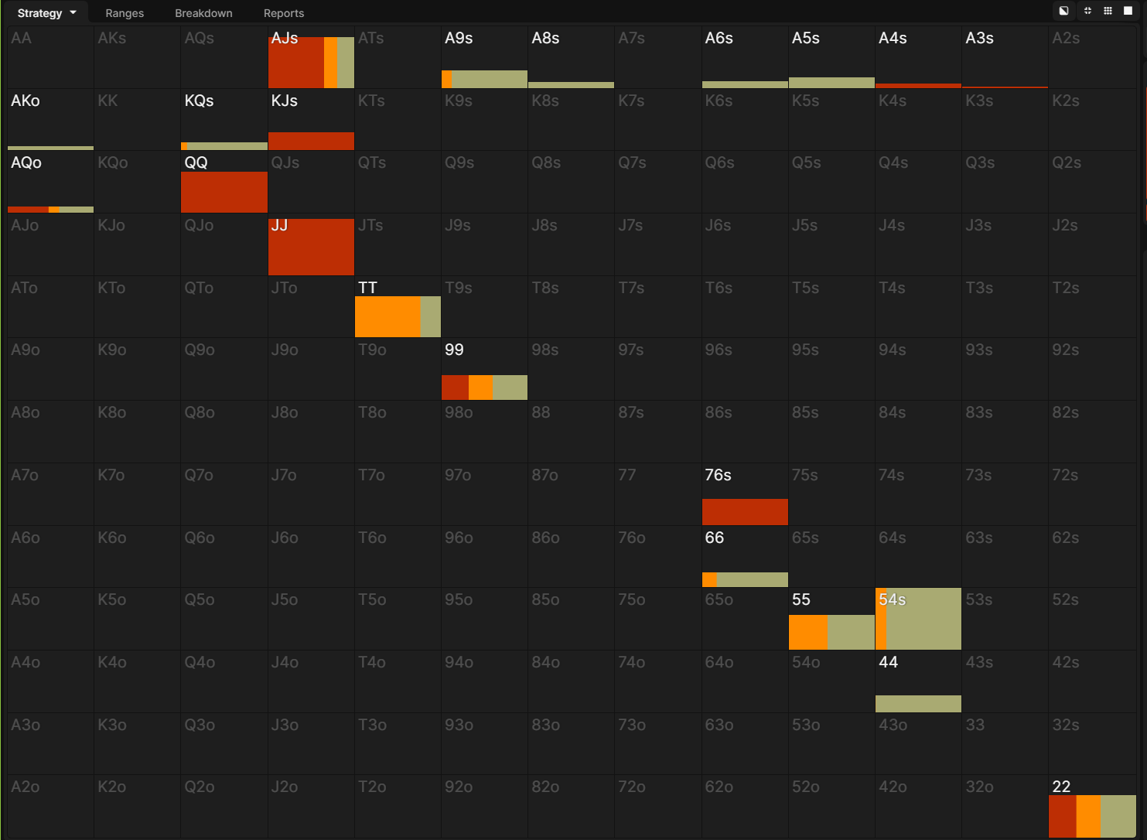Select the A9s hand cell
Screen dimensions: 1147x840
pos(484,57)
